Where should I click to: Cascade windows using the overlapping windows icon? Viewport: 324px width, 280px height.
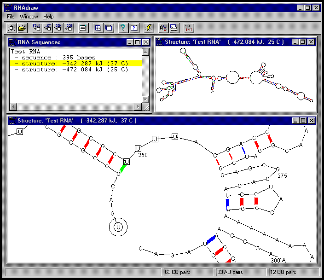coord(109,28)
